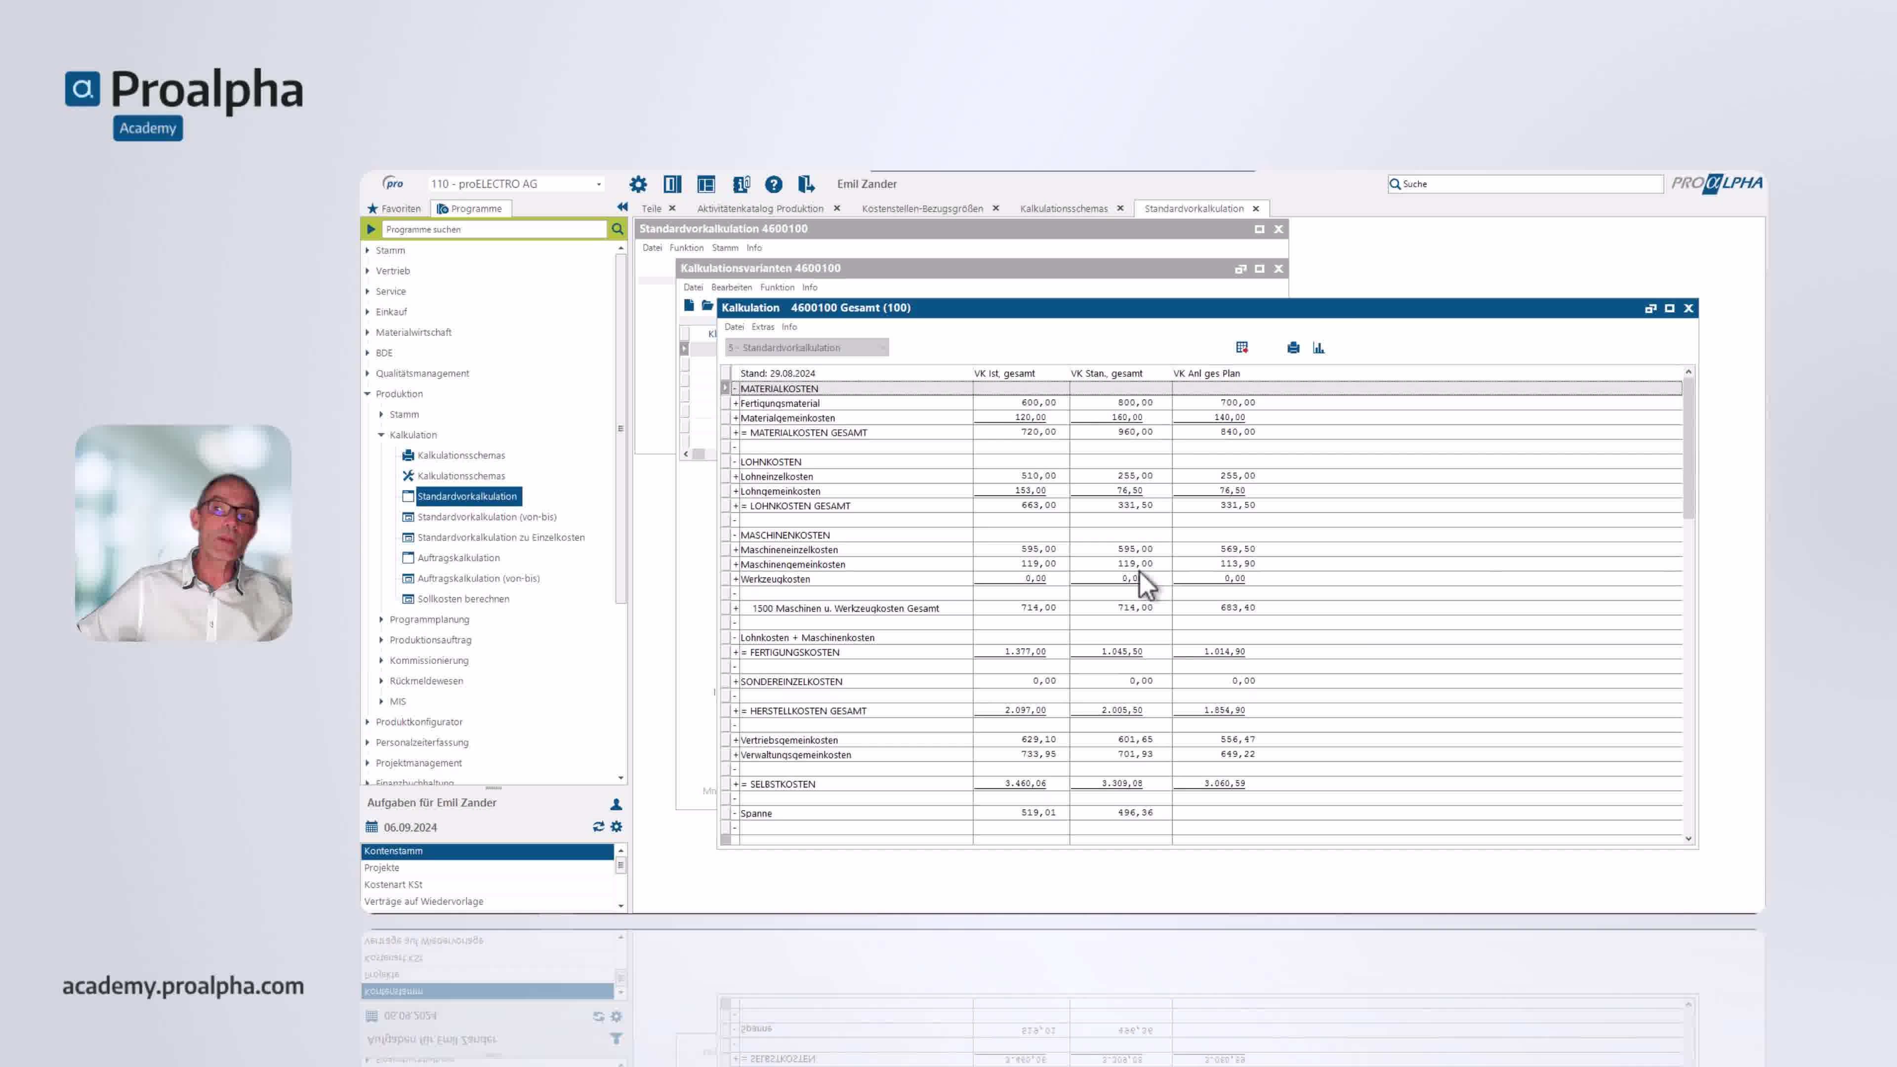Image resolution: width=1897 pixels, height=1067 pixels.
Task: Select Projekte in the task list
Action: pos(381,867)
